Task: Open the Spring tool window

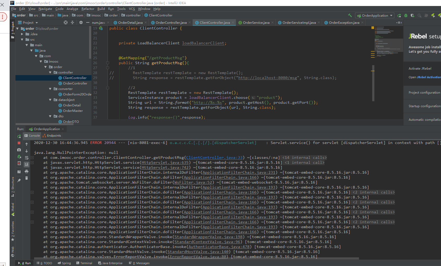Action: [64, 263]
